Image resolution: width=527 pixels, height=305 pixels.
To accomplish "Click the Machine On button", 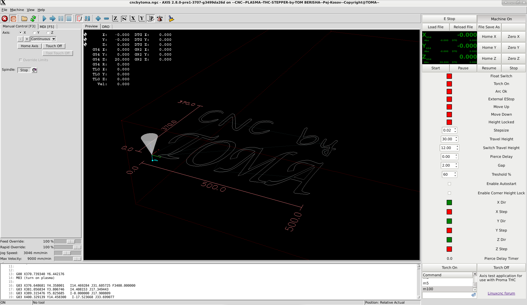I will (x=501, y=19).
